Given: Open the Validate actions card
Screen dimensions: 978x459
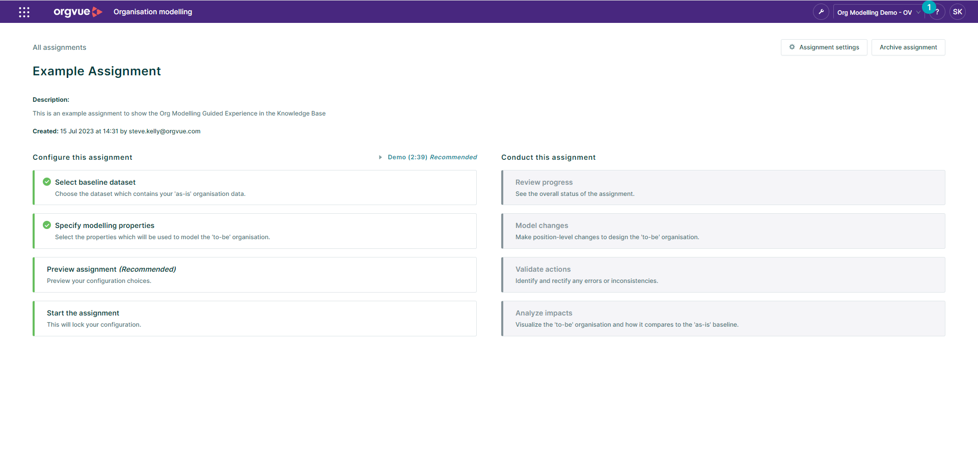Looking at the screenshot, I should [723, 275].
